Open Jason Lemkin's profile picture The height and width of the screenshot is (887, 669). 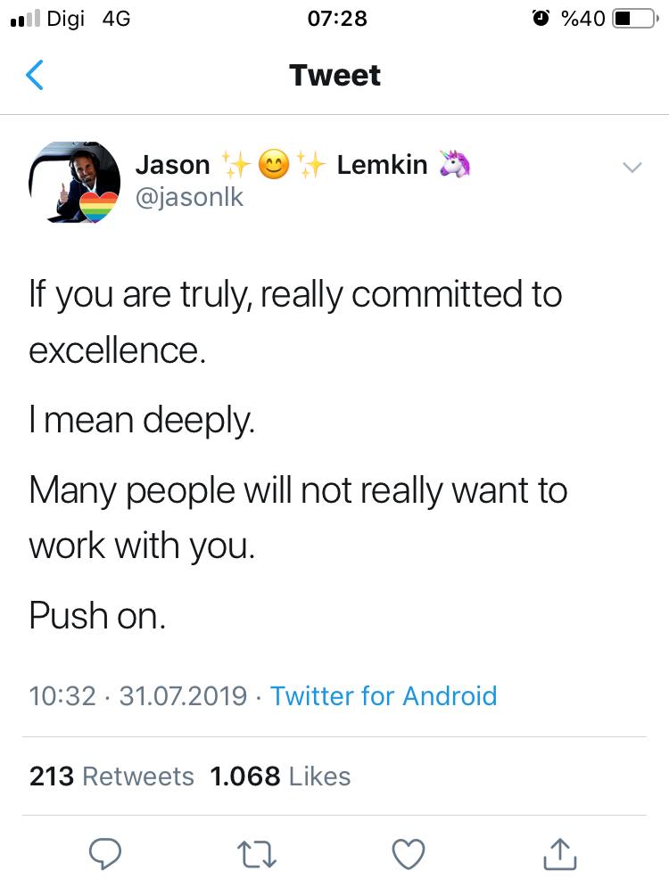75,182
